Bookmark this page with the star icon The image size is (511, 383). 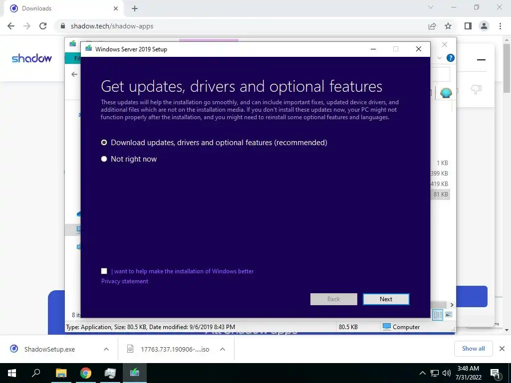pos(448,26)
